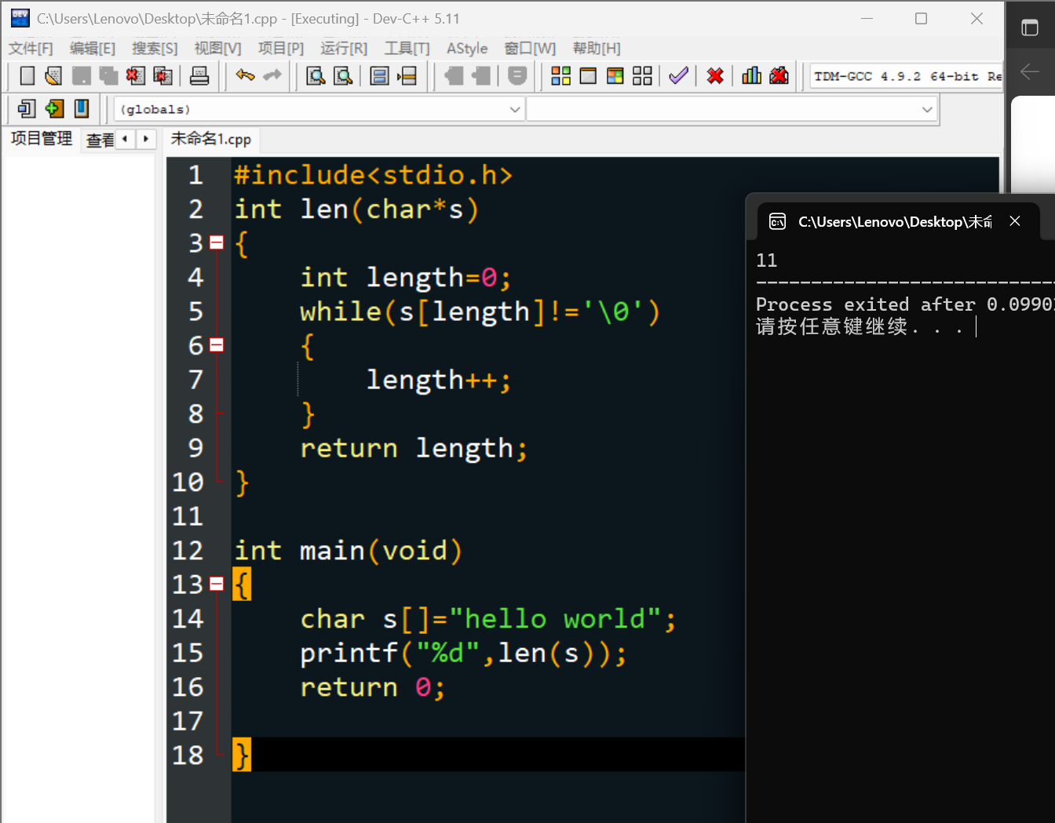The image size is (1055, 823).
Task: Open Replace with second magnifier icon
Action: pos(343,76)
